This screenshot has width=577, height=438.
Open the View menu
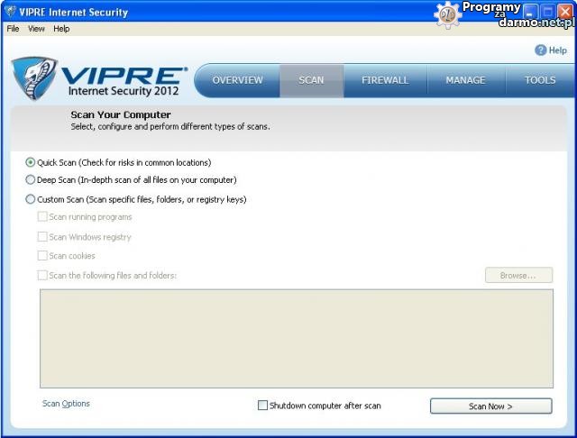(x=36, y=29)
